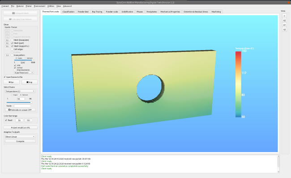The height and width of the screenshot is (178, 291).
Task: Switch to the Mechanical Properties tab
Action: tap(170, 12)
